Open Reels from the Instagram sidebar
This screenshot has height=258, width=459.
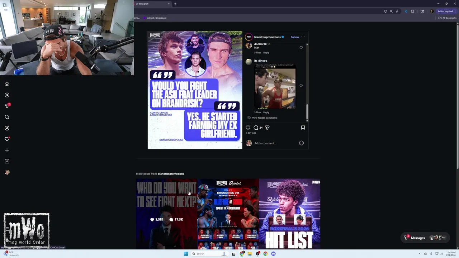[7, 95]
